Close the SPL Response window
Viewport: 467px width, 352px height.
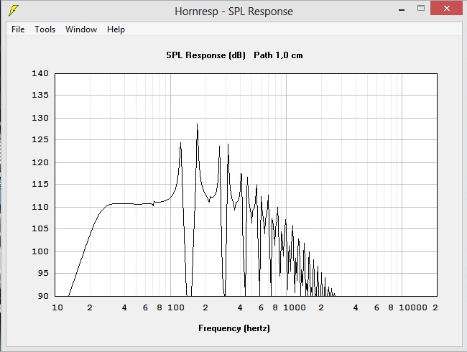point(446,9)
